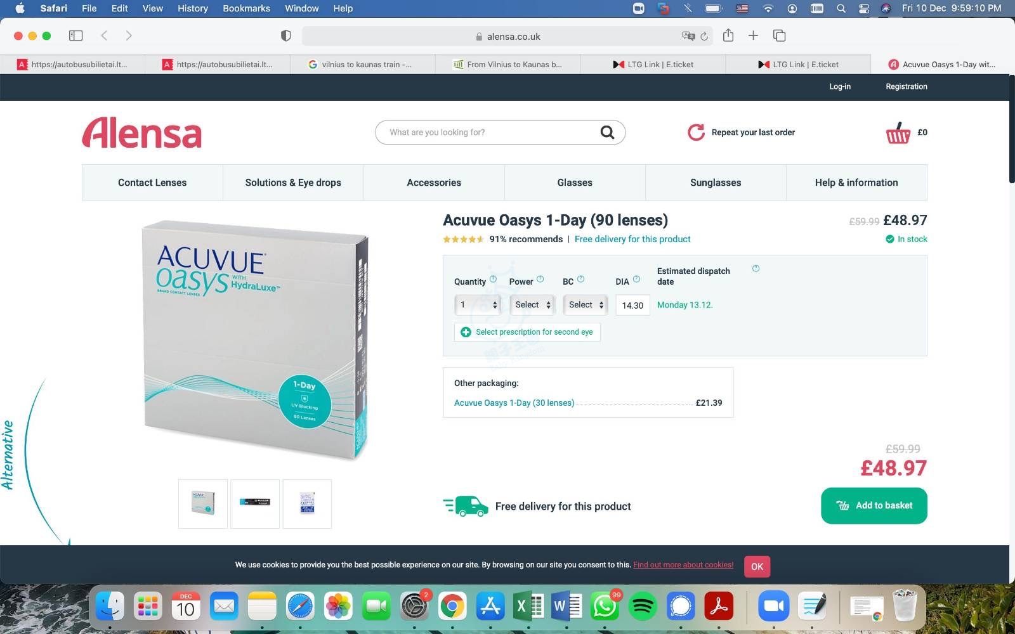Open the Glasses menu
1015x634 pixels.
[575, 183]
